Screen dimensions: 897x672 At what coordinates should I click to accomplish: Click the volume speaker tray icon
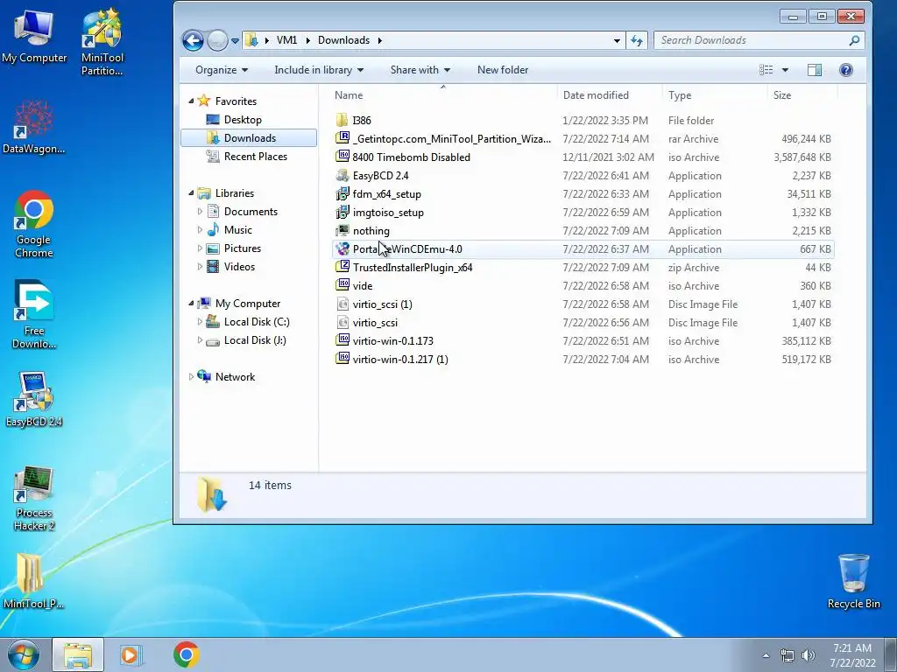808,655
